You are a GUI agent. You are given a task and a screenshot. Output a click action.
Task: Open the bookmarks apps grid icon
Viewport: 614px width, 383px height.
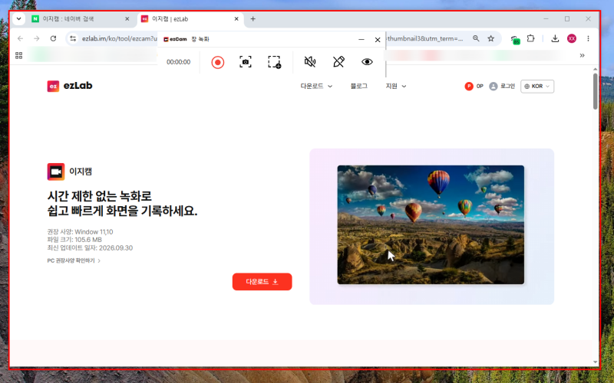pos(18,55)
